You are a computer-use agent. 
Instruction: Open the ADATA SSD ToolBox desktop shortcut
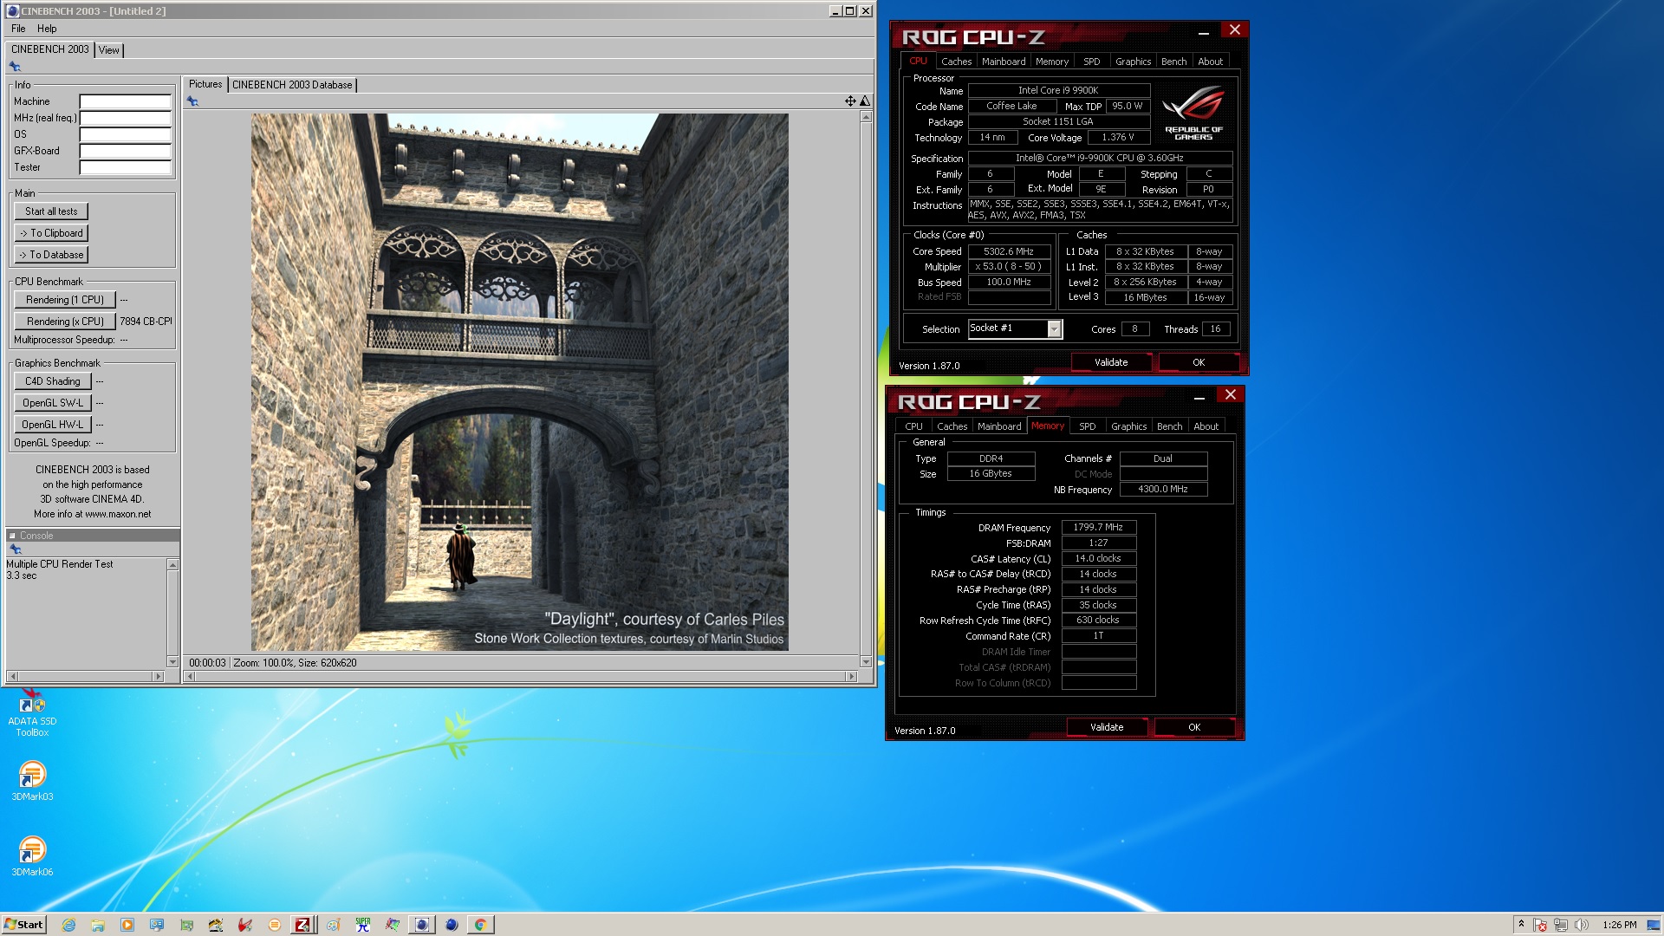(x=32, y=713)
